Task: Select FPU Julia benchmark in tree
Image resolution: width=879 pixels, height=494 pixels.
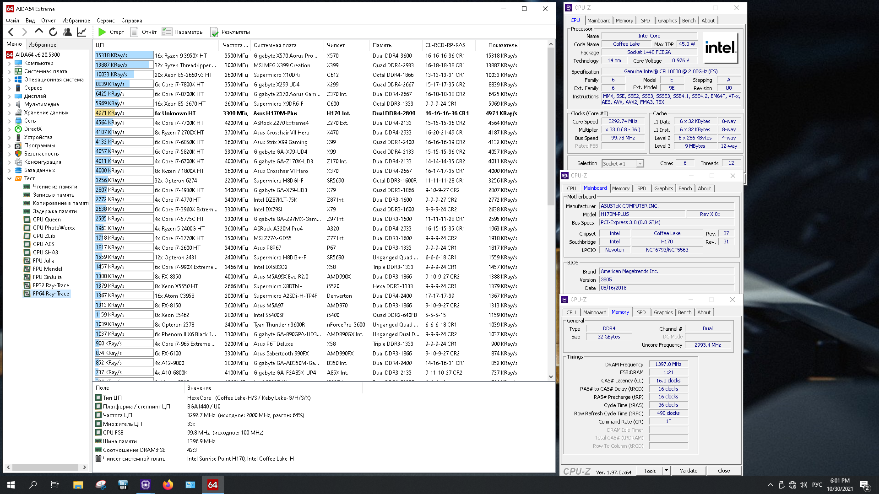Action: tap(43, 261)
